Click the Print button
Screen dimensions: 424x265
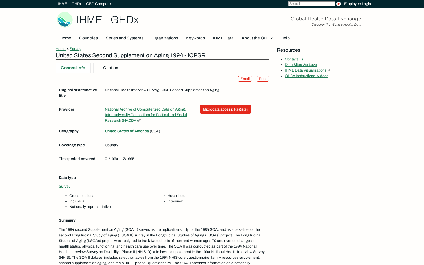[263, 79]
